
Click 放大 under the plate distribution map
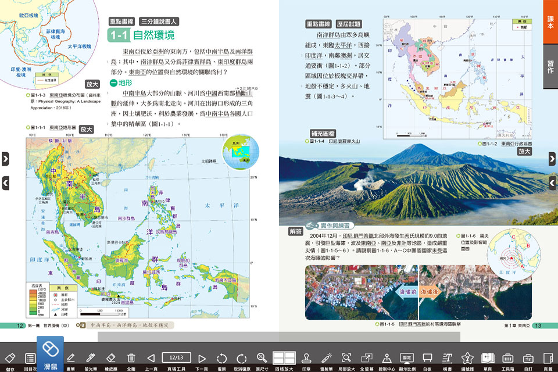(92, 84)
